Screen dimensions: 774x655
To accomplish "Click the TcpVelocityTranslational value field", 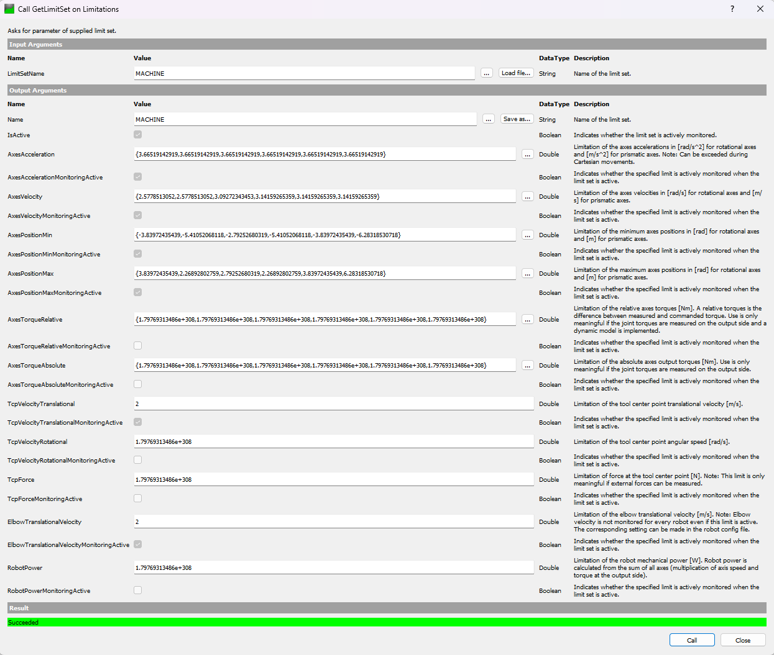I will pos(334,404).
